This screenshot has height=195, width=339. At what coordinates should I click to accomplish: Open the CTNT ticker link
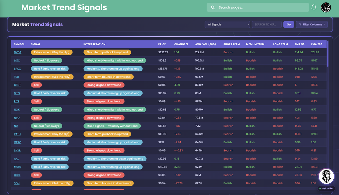[x=17, y=85]
